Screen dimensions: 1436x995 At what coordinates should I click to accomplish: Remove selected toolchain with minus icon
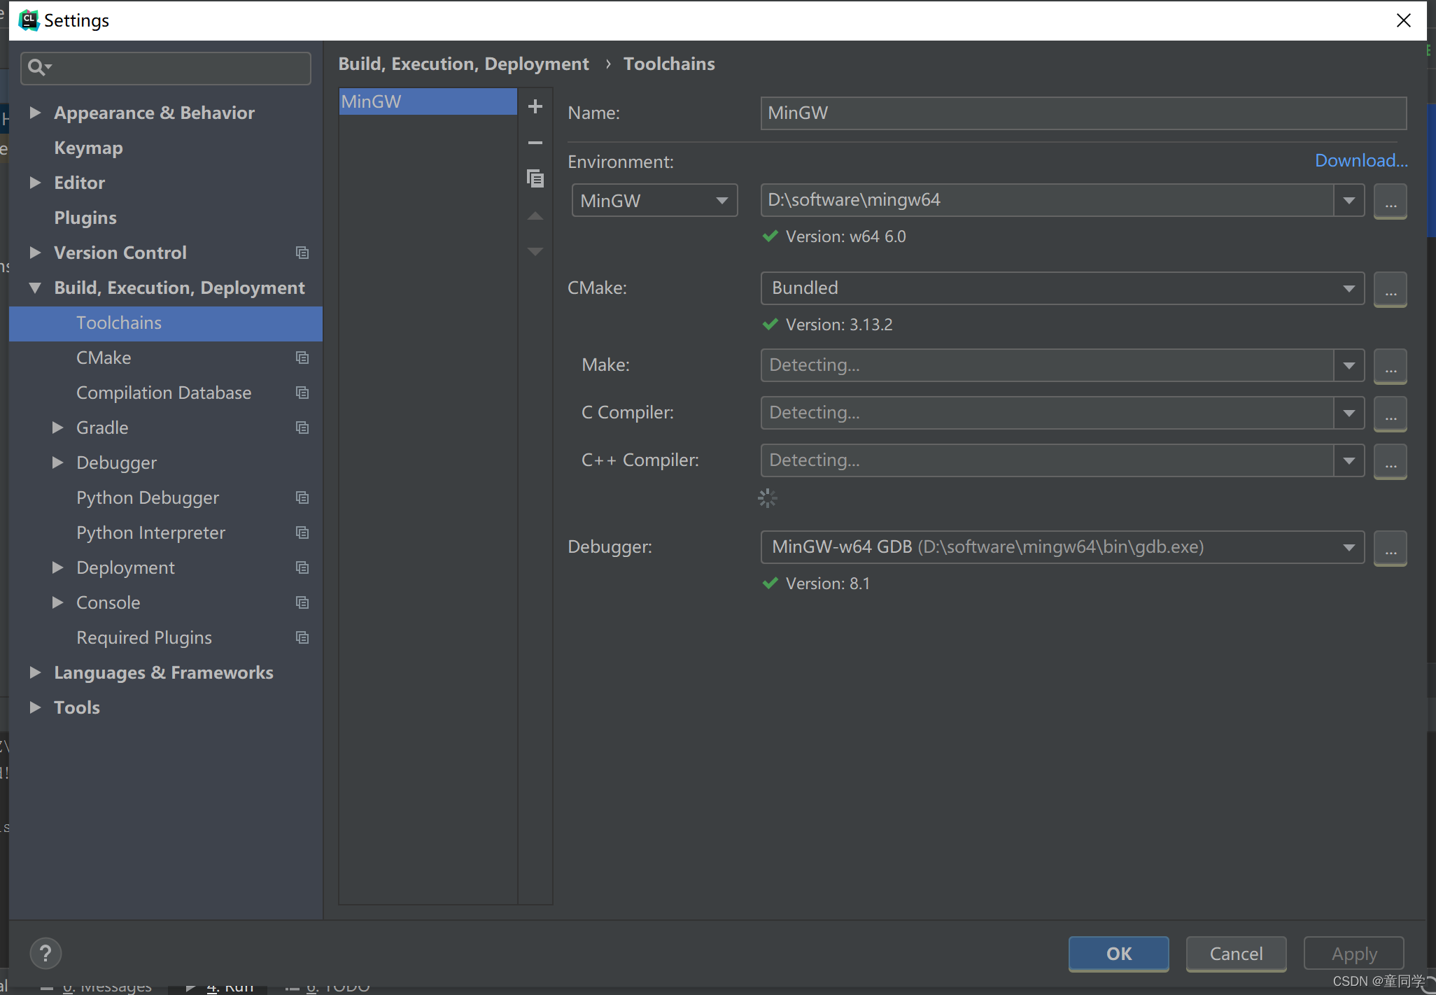pos(535,143)
